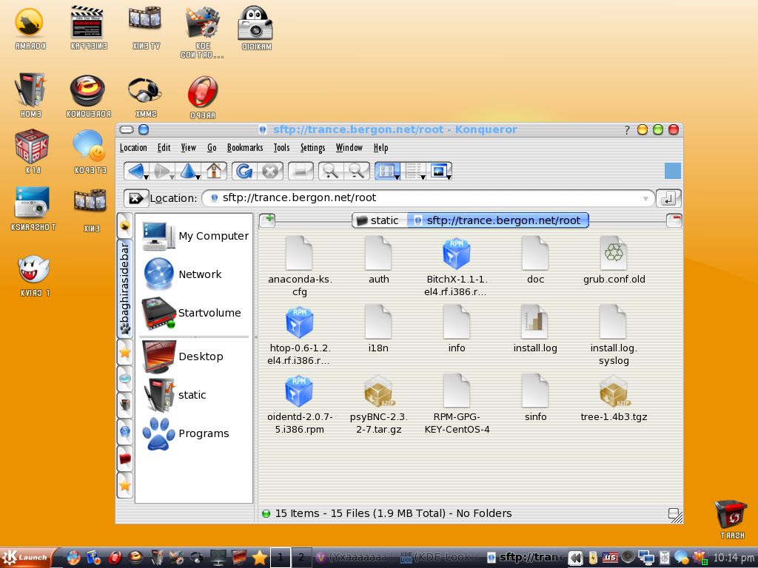
Task: Clear the Location bar with black X arrow
Action: click(136, 198)
